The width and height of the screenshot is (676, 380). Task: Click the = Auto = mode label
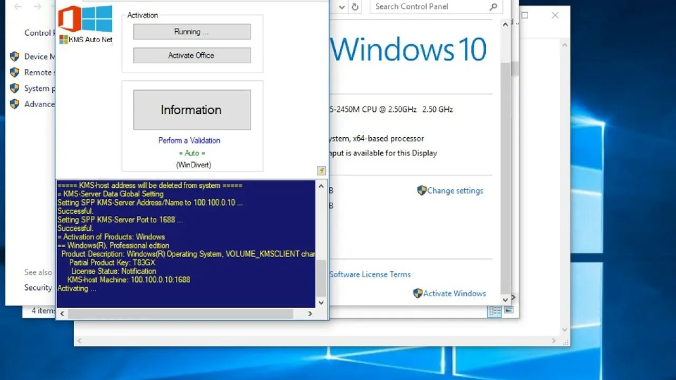click(x=192, y=153)
